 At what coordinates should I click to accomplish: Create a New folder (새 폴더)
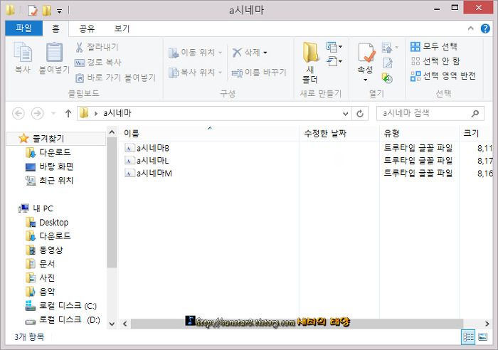point(310,63)
